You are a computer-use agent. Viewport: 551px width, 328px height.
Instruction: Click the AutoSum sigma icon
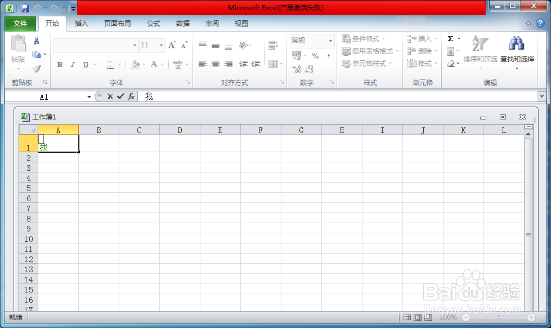point(450,39)
